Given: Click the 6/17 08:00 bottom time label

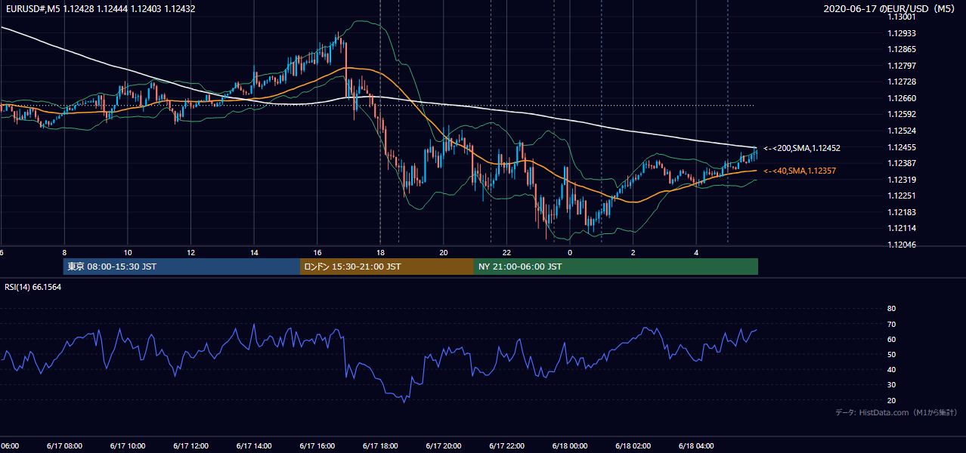Looking at the screenshot, I should [63, 445].
